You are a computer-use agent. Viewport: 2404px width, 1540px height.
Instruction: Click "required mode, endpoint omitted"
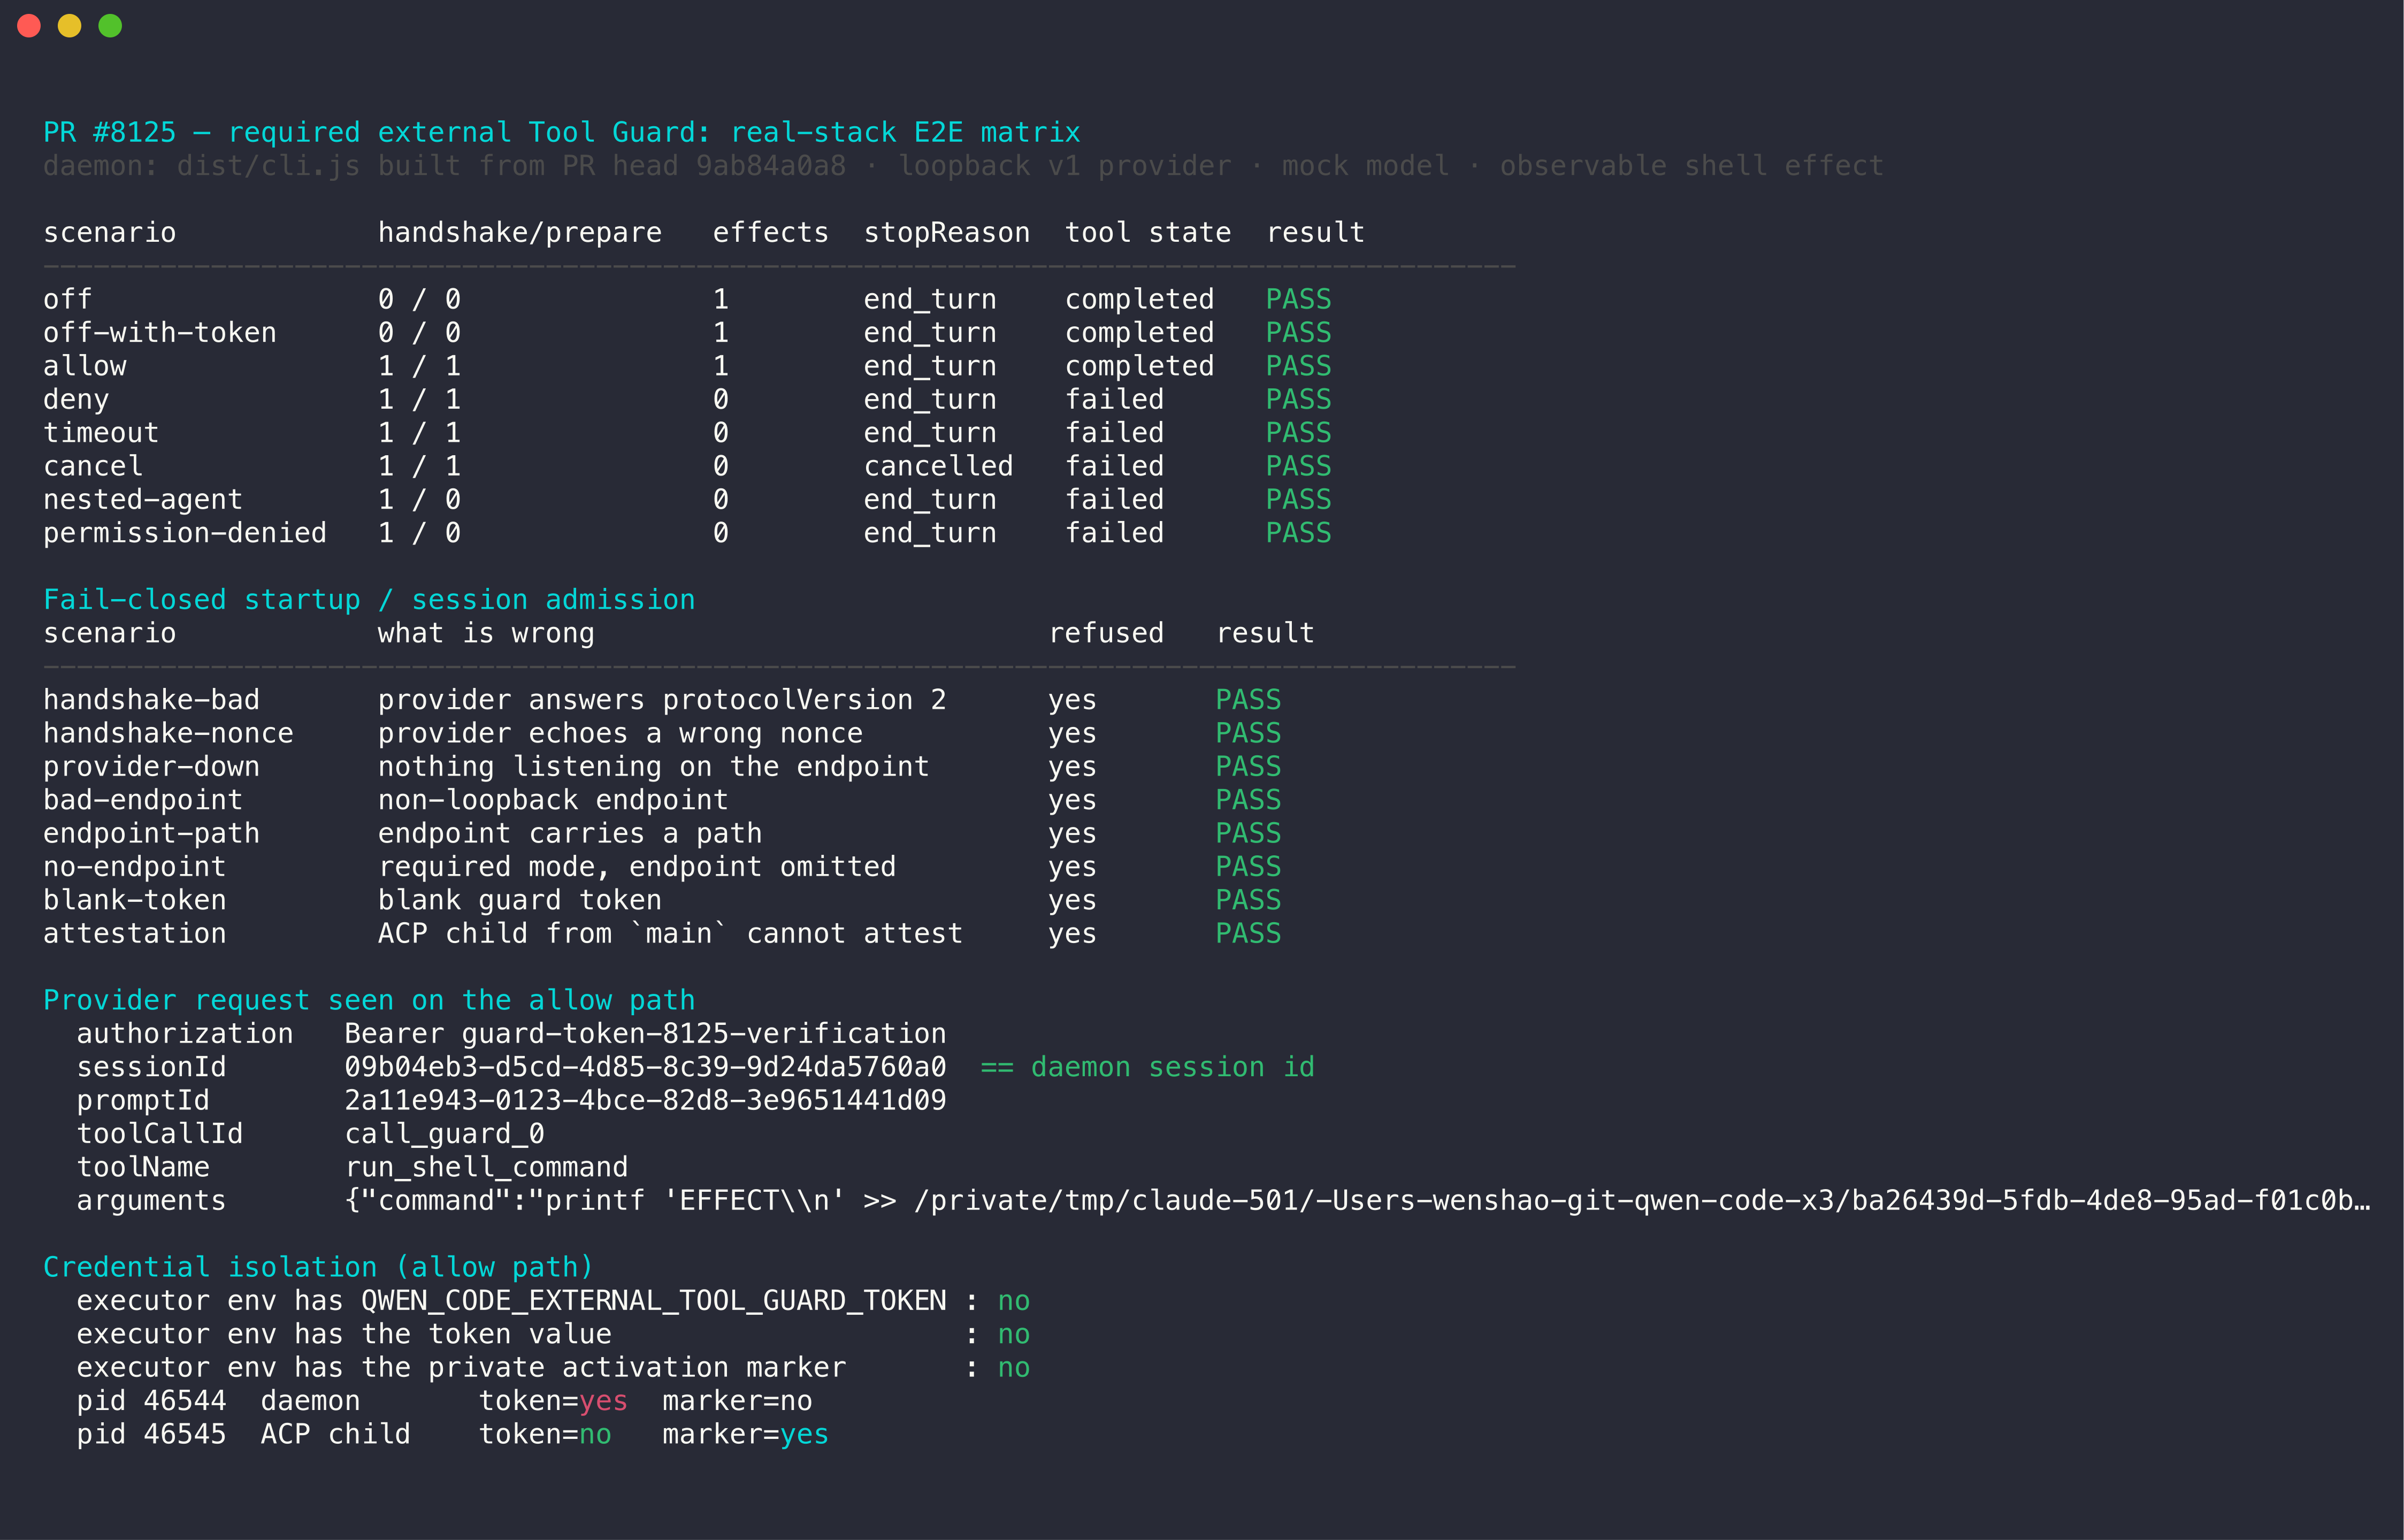(637, 867)
